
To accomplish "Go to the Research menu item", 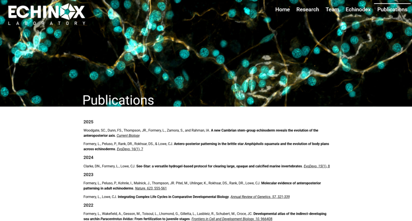I will 307,10.
